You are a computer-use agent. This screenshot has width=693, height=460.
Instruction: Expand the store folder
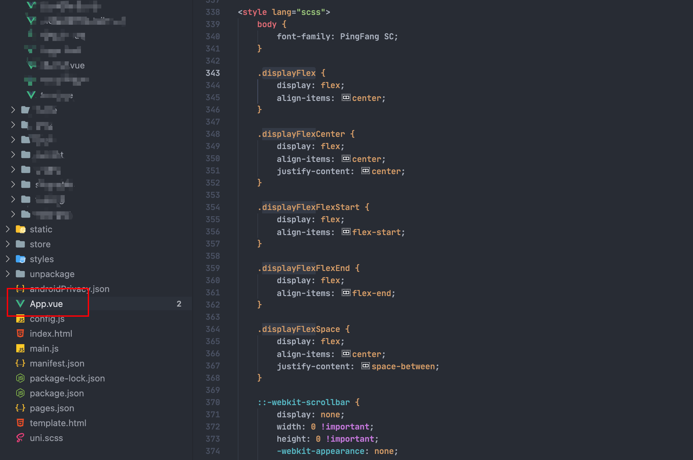(x=7, y=244)
